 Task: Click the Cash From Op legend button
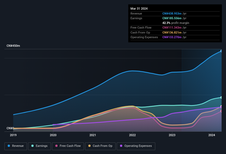click(x=100, y=146)
